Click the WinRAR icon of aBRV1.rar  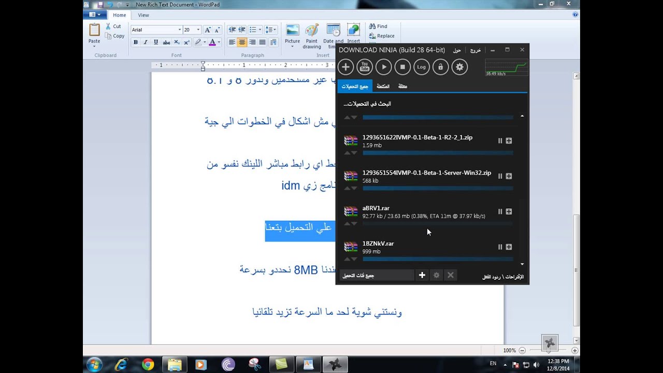click(351, 211)
